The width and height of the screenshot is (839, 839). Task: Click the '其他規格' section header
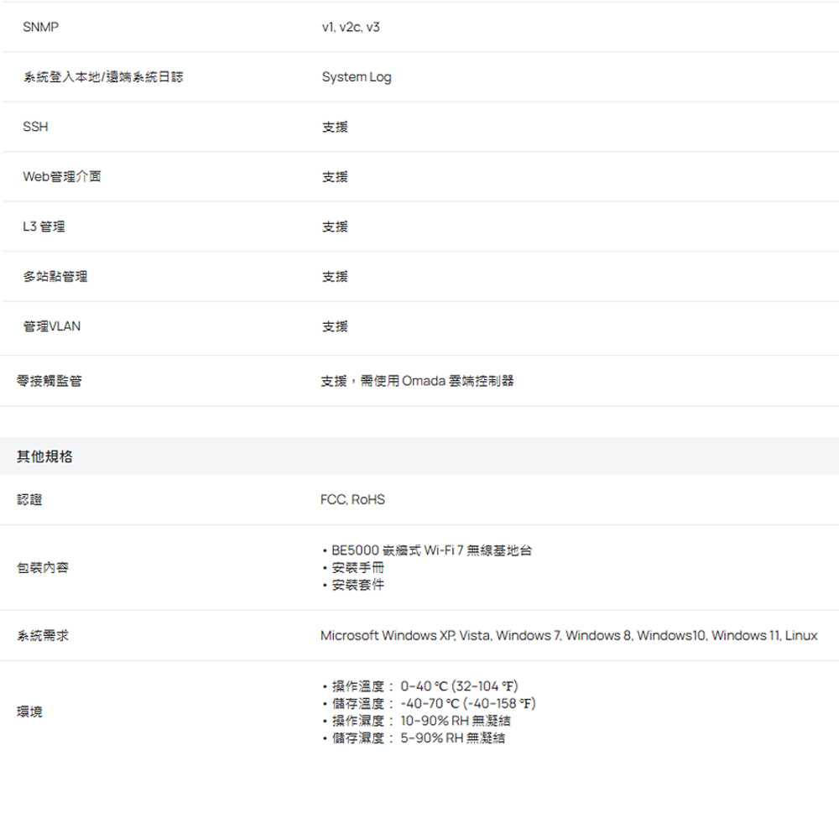[45, 457]
